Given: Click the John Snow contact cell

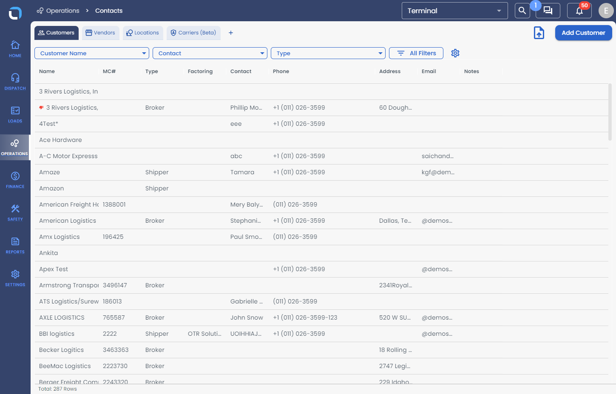Looking at the screenshot, I should click(247, 317).
